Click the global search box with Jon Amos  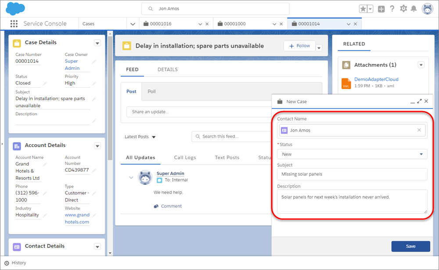[215, 9]
